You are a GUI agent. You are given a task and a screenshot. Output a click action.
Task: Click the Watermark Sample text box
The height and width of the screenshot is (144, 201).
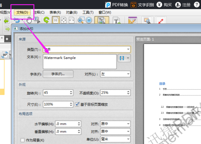tap(80, 62)
